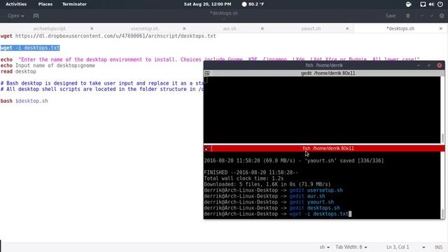Switch to the aur.sh tab
Image resolution: width=448 pixels, height=252 pixels.
(230, 29)
